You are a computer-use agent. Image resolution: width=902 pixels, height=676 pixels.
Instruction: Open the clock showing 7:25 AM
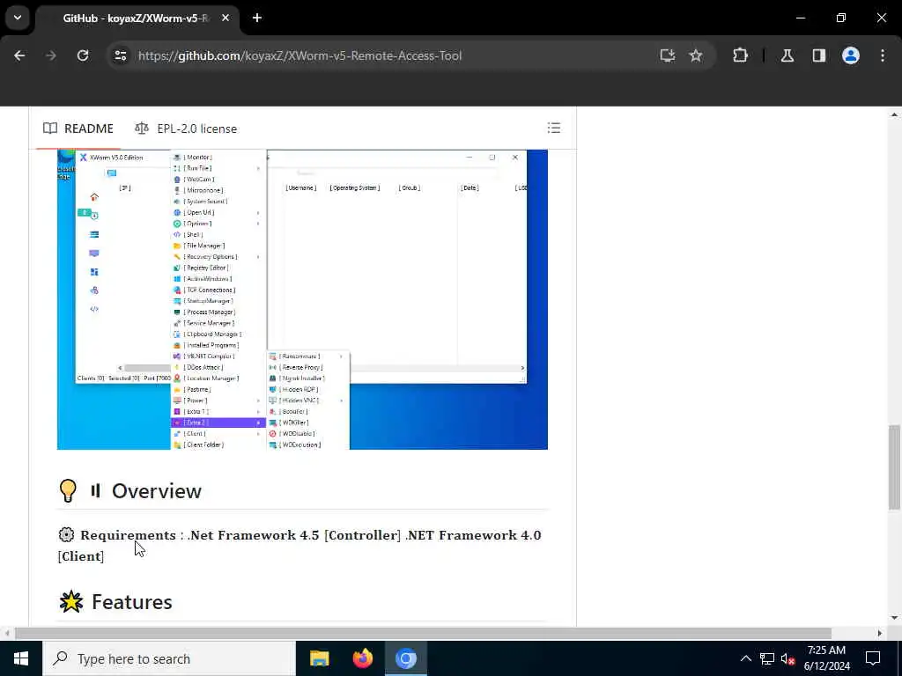pos(826,658)
